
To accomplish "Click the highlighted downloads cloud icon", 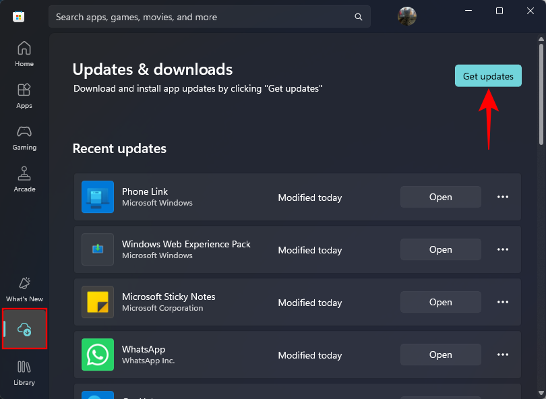I will click(24, 329).
